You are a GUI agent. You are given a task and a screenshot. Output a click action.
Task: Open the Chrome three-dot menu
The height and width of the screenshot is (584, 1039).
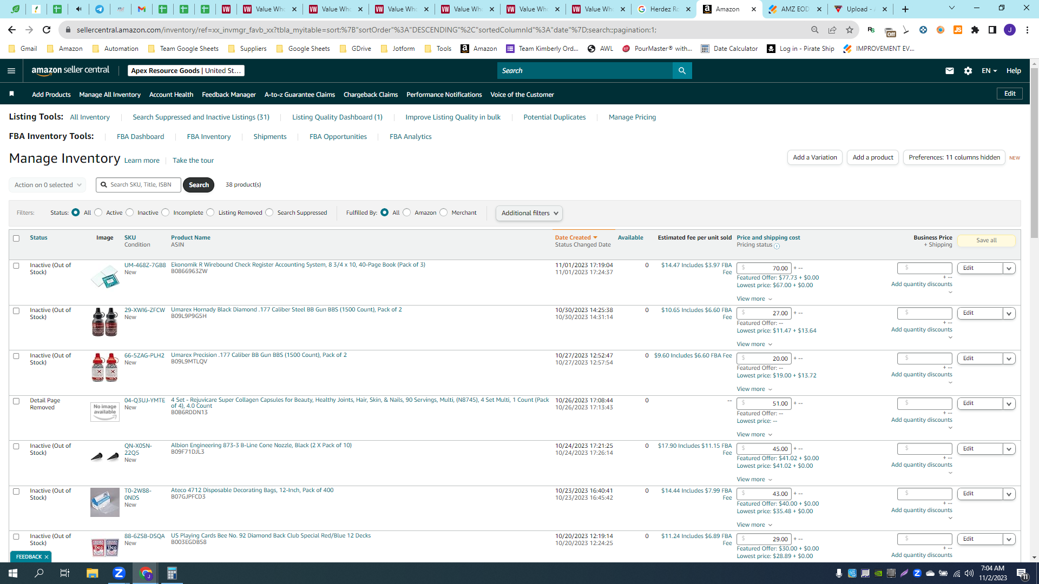(x=1027, y=30)
